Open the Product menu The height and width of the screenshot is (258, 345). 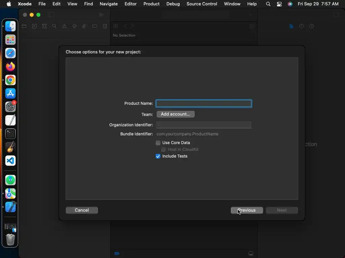click(x=151, y=4)
